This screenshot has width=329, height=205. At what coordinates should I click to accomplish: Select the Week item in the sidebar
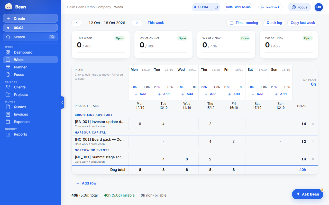pos(30,60)
